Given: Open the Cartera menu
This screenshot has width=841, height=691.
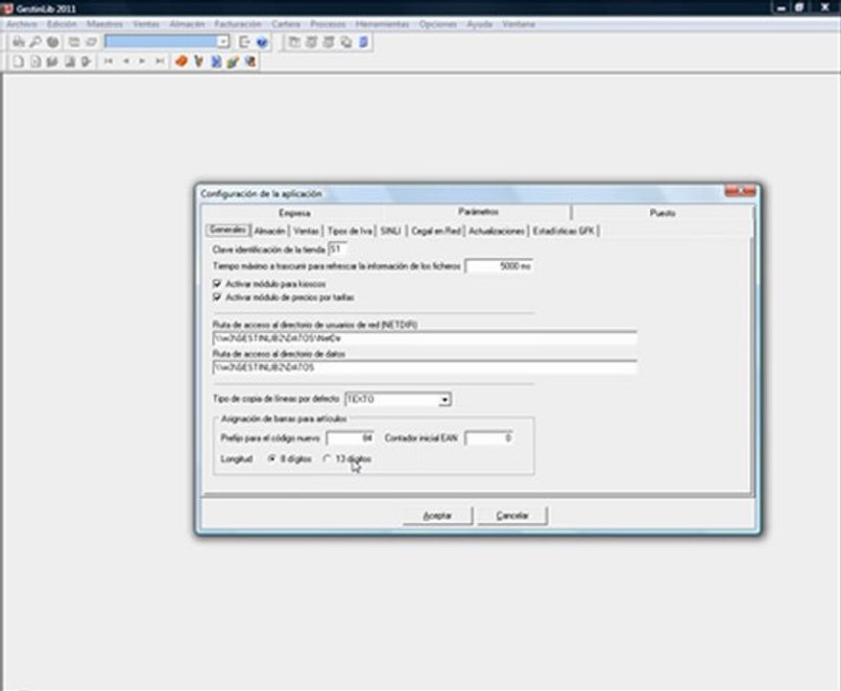Looking at the screenshot, I should [286, 24].
